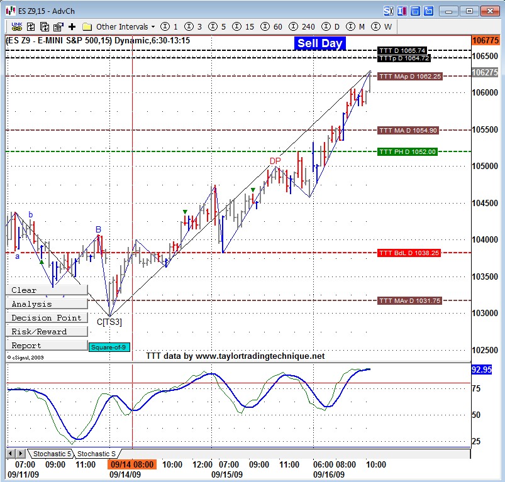Switch to the Stochastic S tab
This screenshot has height=482, width=505.
point(96,454)
